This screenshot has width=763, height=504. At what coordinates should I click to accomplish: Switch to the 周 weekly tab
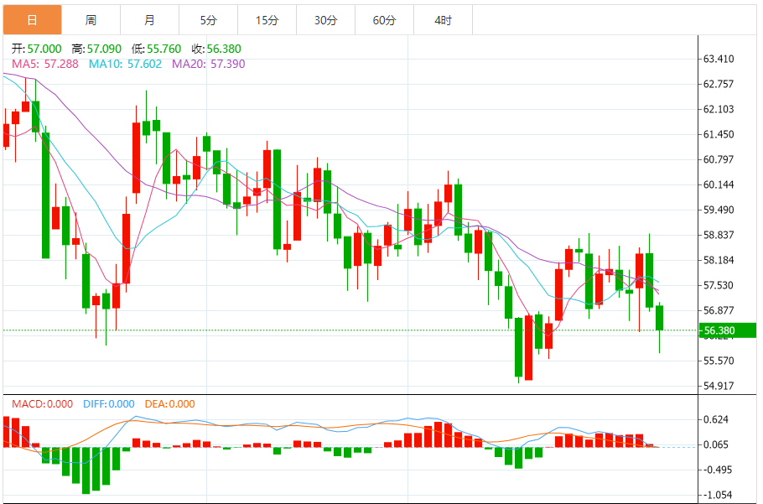pos(91,20)
